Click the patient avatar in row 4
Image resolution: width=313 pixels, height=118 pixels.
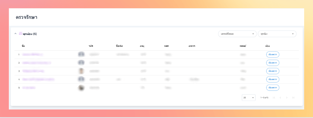[81, 79]
